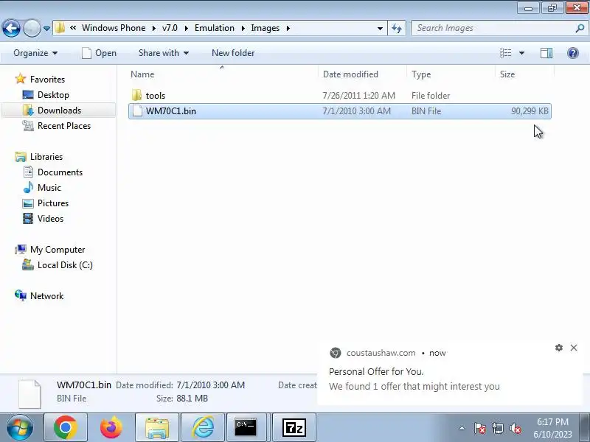Open the Organize menu
Screen dimensions: 590x442
(x=35, y=53)
